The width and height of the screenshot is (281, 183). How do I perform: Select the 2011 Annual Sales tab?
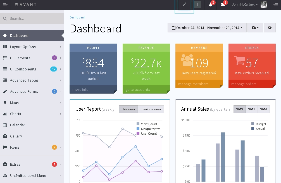tap(251, 109)
